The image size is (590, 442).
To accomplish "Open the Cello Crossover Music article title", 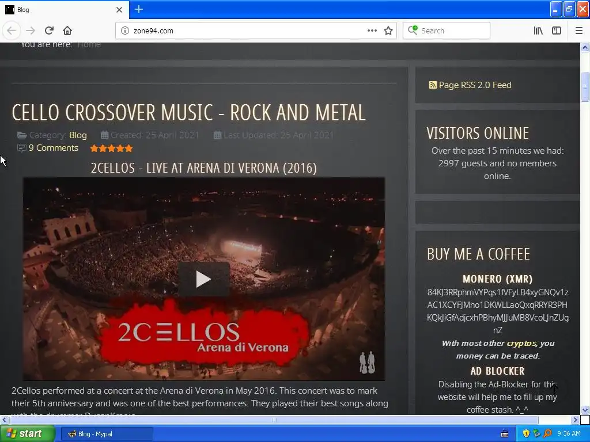I will point(188,112).
